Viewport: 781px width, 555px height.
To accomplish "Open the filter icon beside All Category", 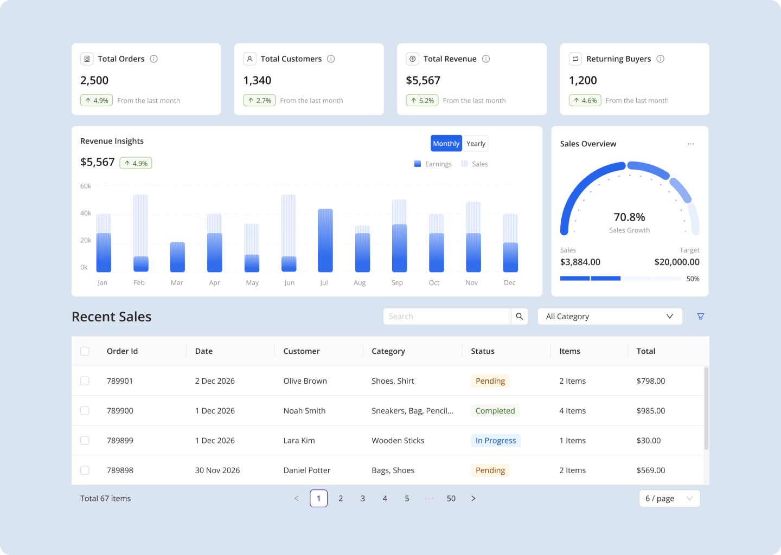I will 700,316.
